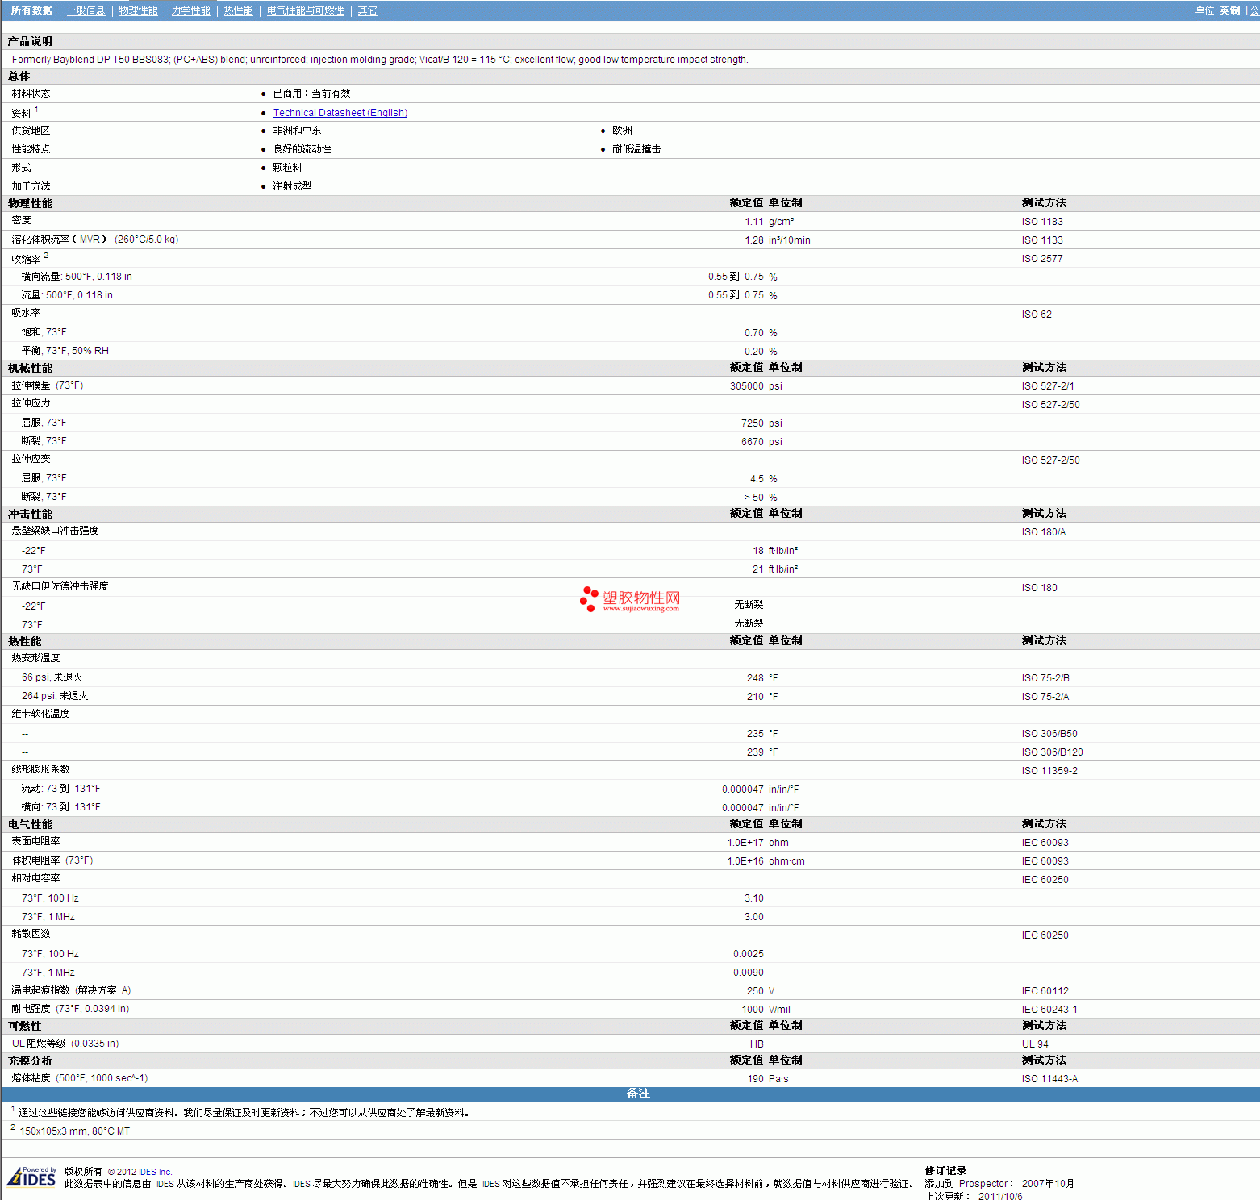Click the 备注 notes section header bar

pos(637,1094)
